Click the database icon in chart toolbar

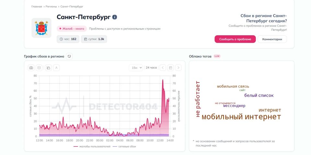click(x=39, y=68)
